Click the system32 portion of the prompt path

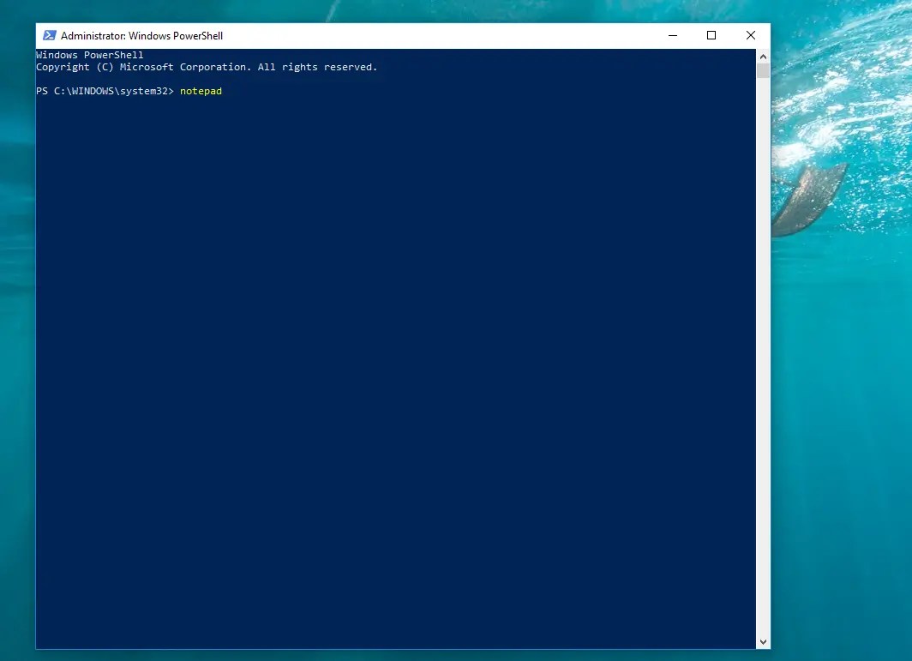click(147, 90)
